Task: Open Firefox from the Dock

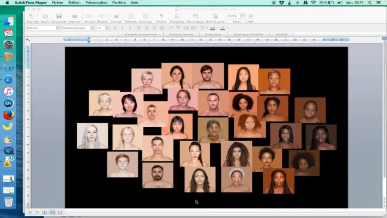Action: click(x=8, y=115)
